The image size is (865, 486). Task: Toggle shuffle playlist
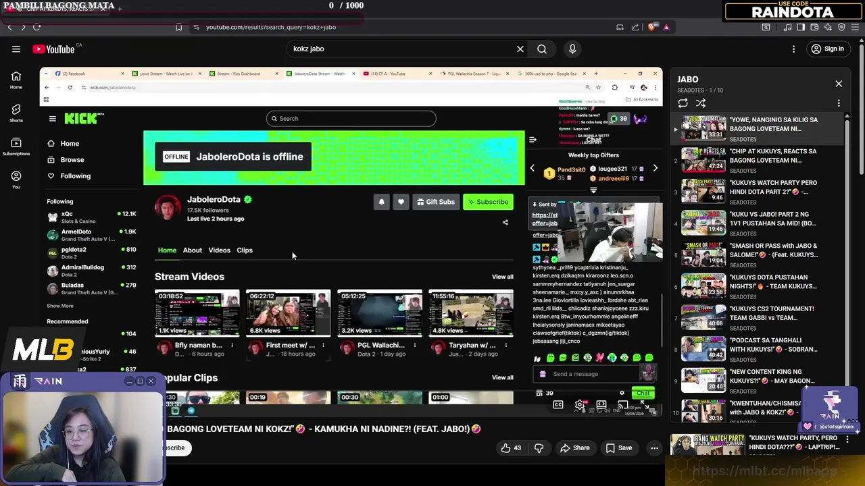click(x=701, y=103)
